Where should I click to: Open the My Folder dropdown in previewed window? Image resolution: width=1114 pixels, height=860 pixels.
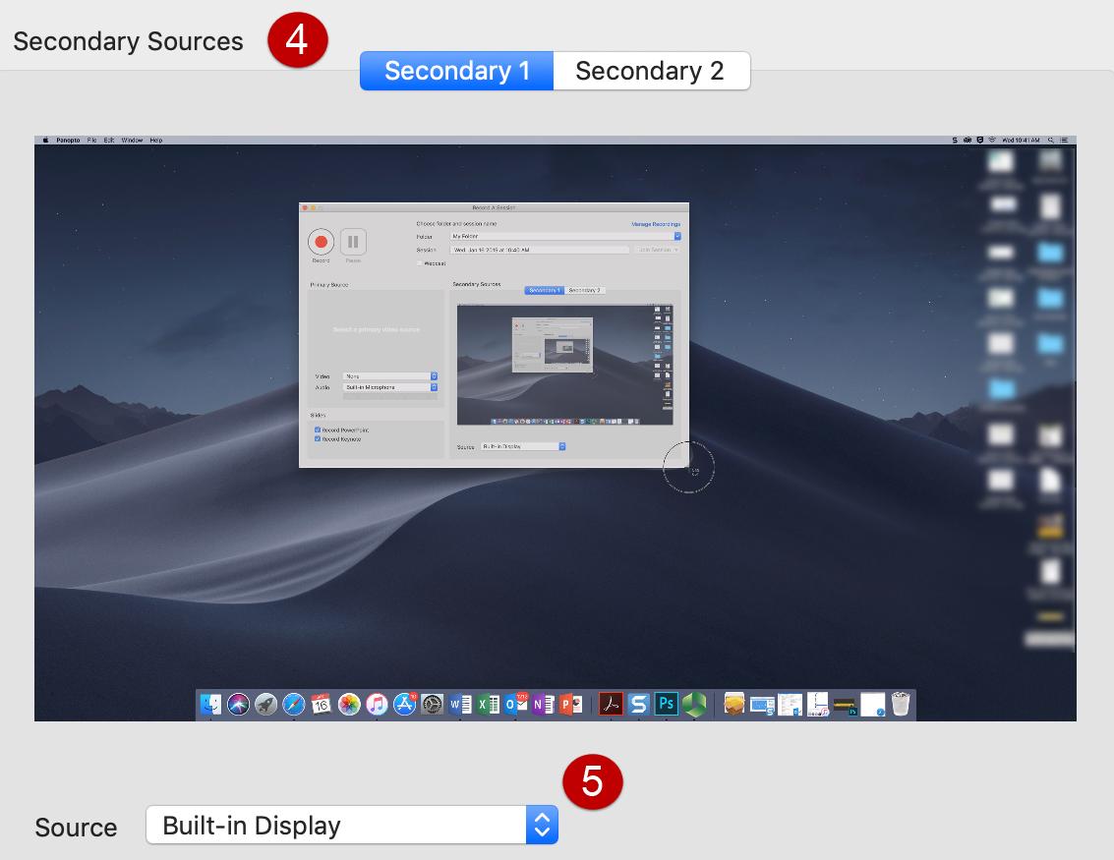click(565, 237)
